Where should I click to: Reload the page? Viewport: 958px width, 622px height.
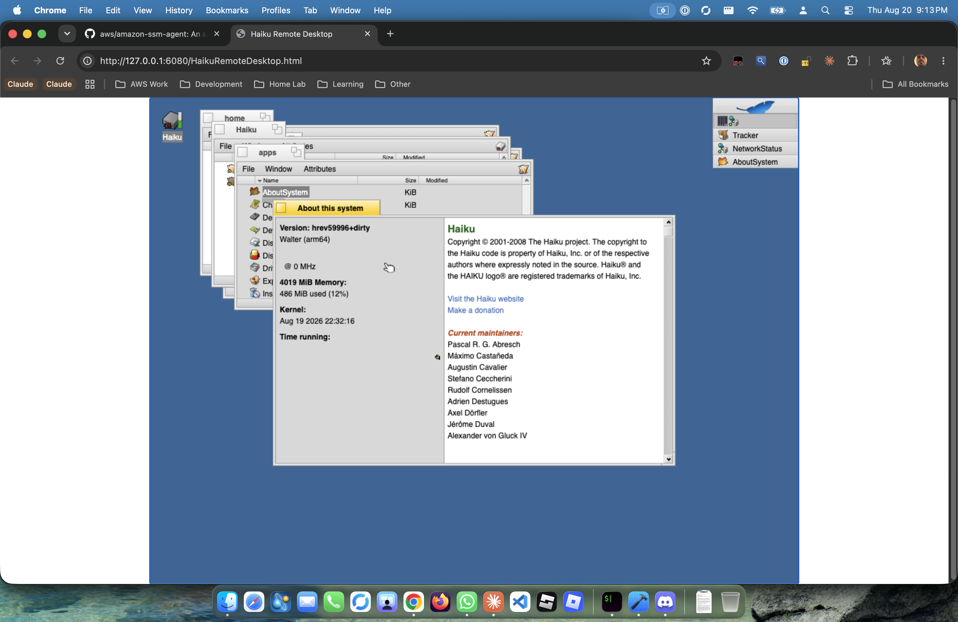pyautogui.click(x=61, y=61)
